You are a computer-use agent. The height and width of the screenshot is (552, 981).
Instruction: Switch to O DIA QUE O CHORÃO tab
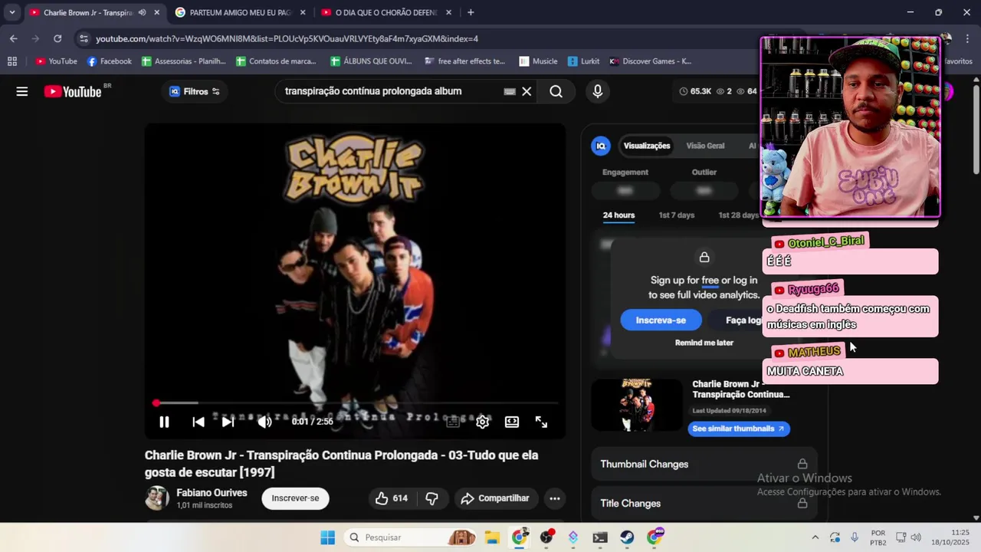(x=386, y=12)
